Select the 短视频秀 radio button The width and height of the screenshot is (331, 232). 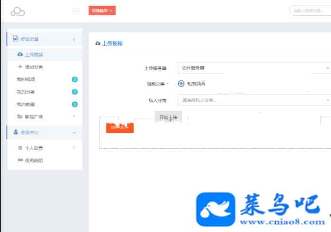181,84
